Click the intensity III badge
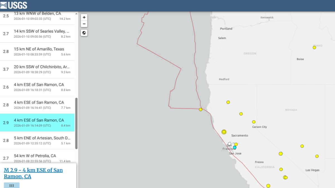The height and width of the screenshot is (188, 335). [x=12, y=185]
